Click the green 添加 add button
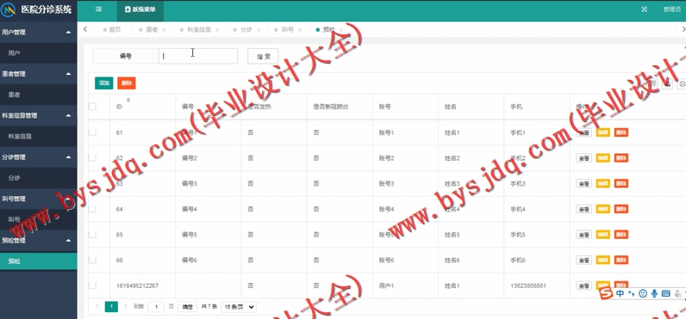This screenshot has width=686, height=319. tap(104, 83)
